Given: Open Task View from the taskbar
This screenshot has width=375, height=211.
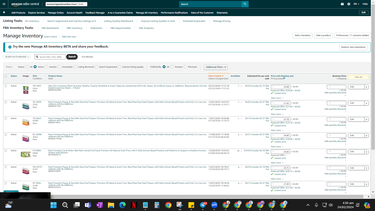Looking at the screenshot, I should coord(76,205).
